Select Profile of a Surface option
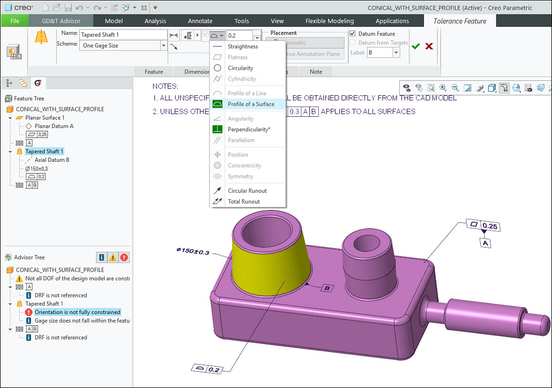The image size is (552, 388). pyautogui.click(x=248, y=104)
